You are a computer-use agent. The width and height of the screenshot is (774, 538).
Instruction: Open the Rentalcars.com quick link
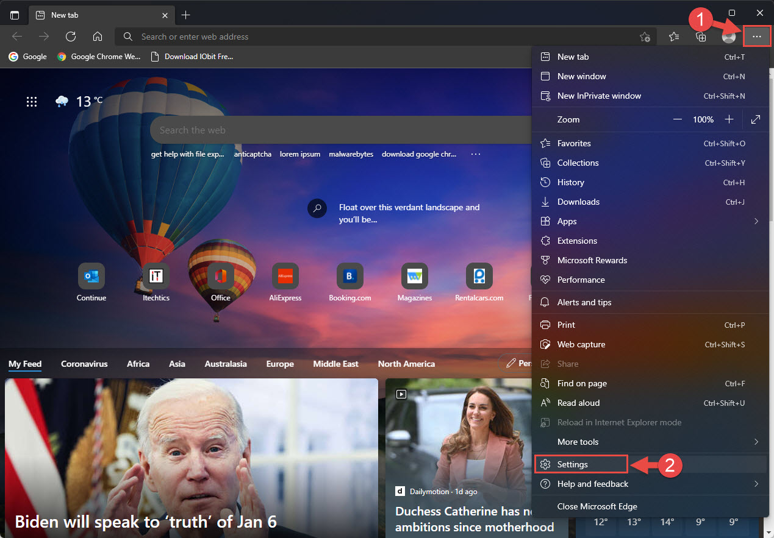479,283
